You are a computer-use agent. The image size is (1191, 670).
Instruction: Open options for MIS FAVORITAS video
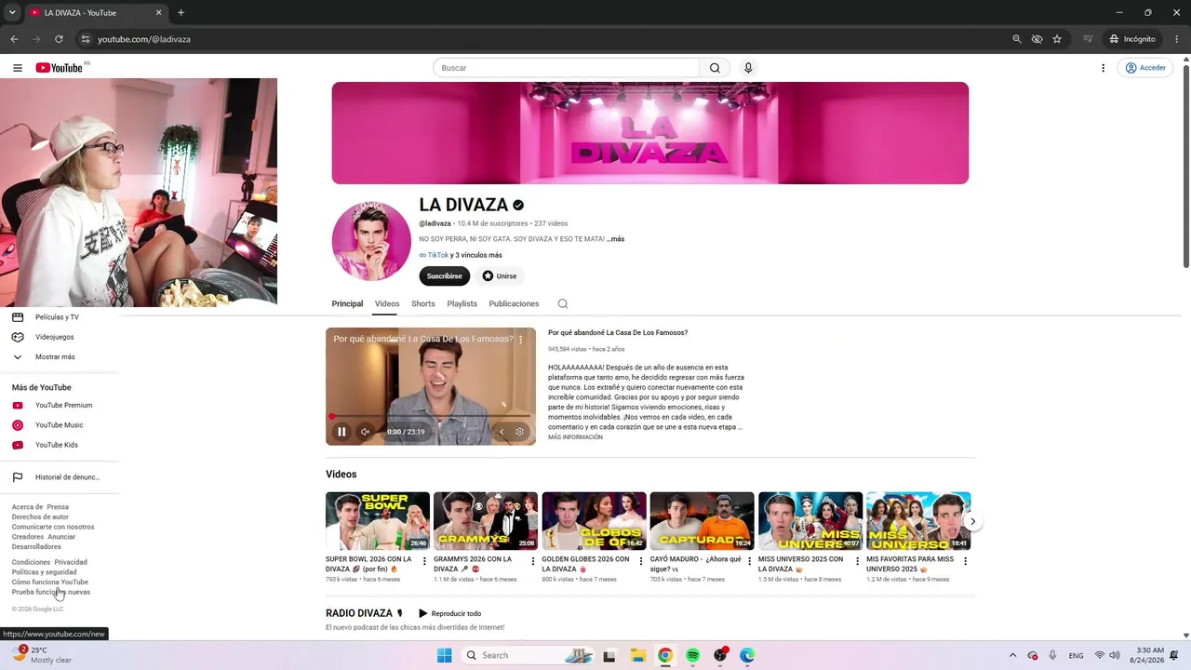[x=965, y=561]
